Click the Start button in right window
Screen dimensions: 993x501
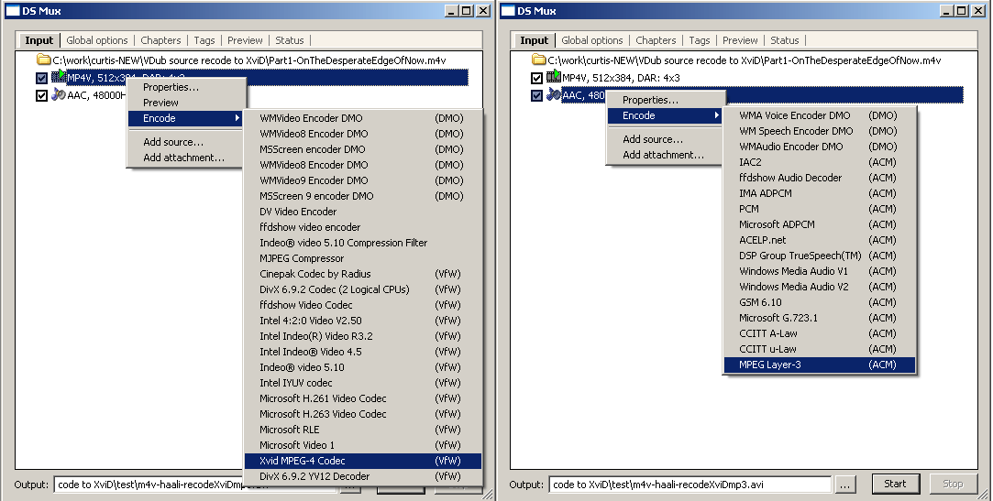coord(895,484)
